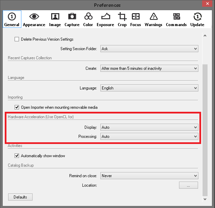Image resolution: width=215 pixels, height=208 pixels.
Task: Open the Exposure histogram icon
Action: (105, 16)
